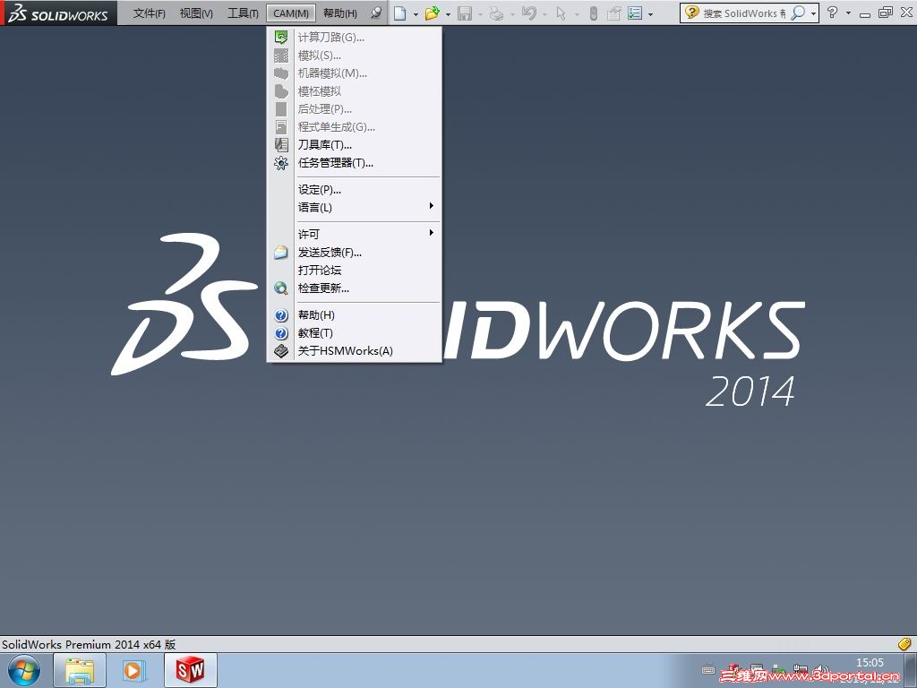917x688 pixels.
Task: Click the setup sheet (程式单生成) icon
Action: coord(281,127)
